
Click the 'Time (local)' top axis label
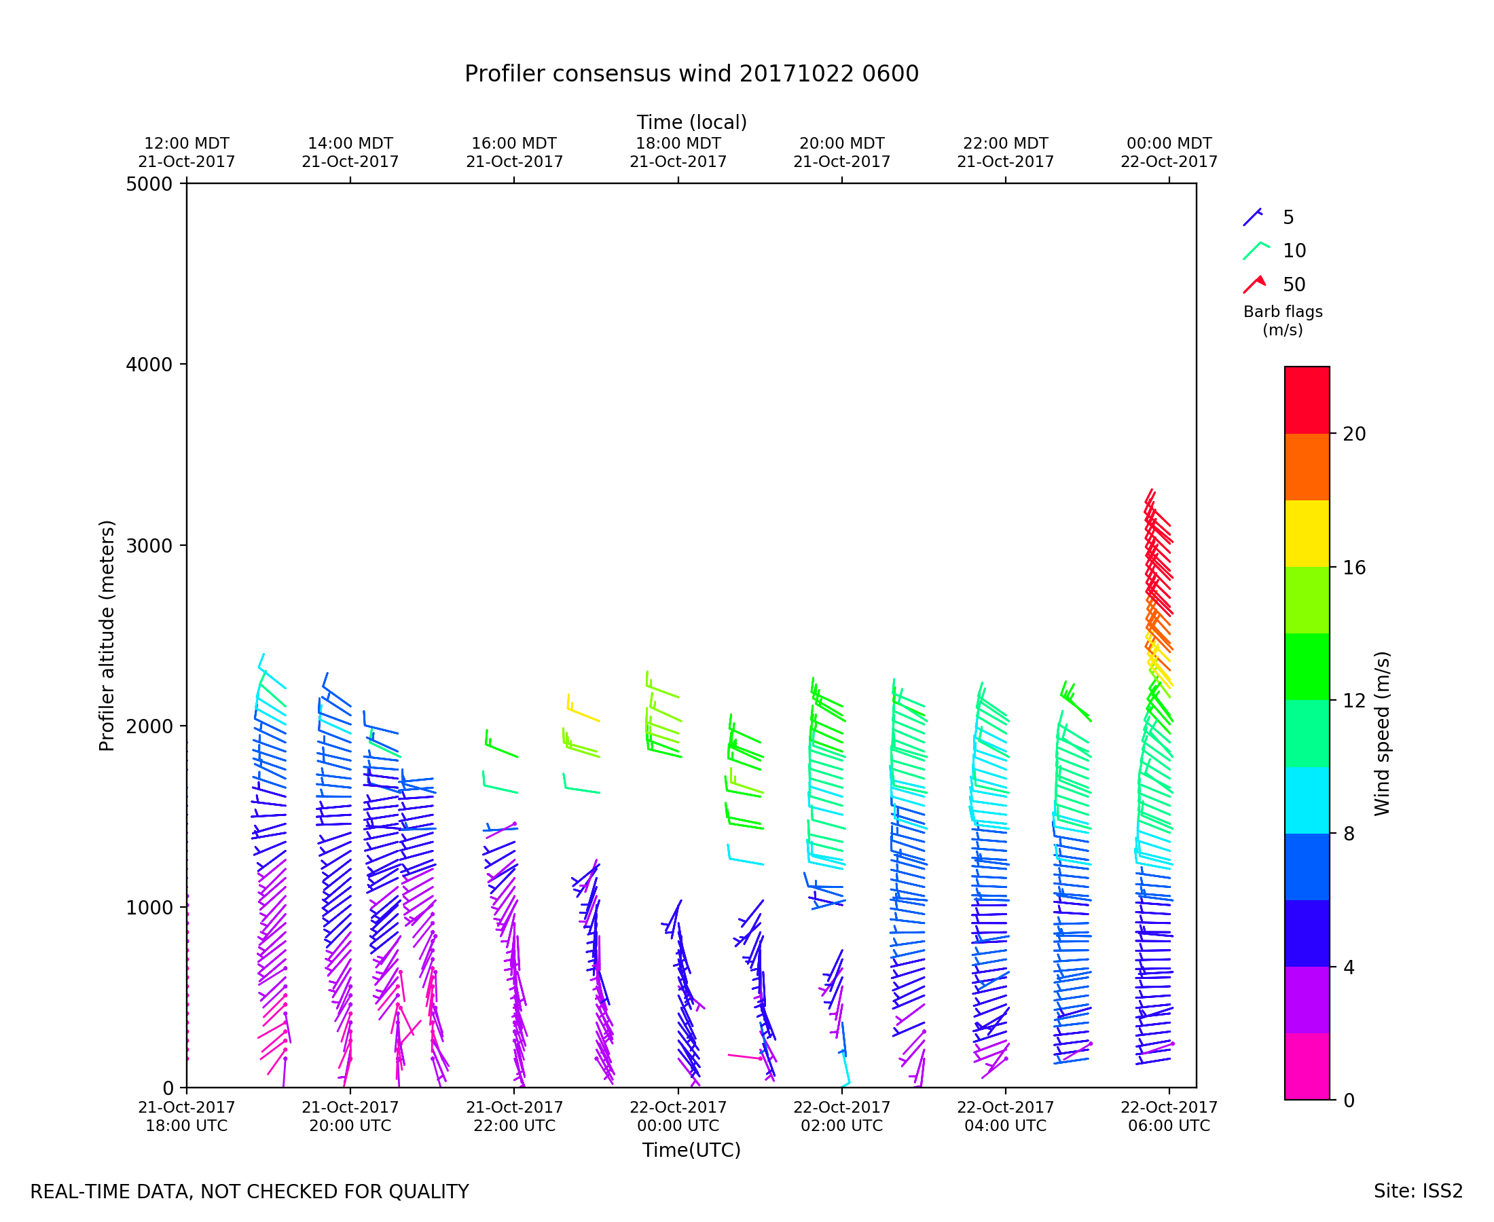(x=691, y=122)
